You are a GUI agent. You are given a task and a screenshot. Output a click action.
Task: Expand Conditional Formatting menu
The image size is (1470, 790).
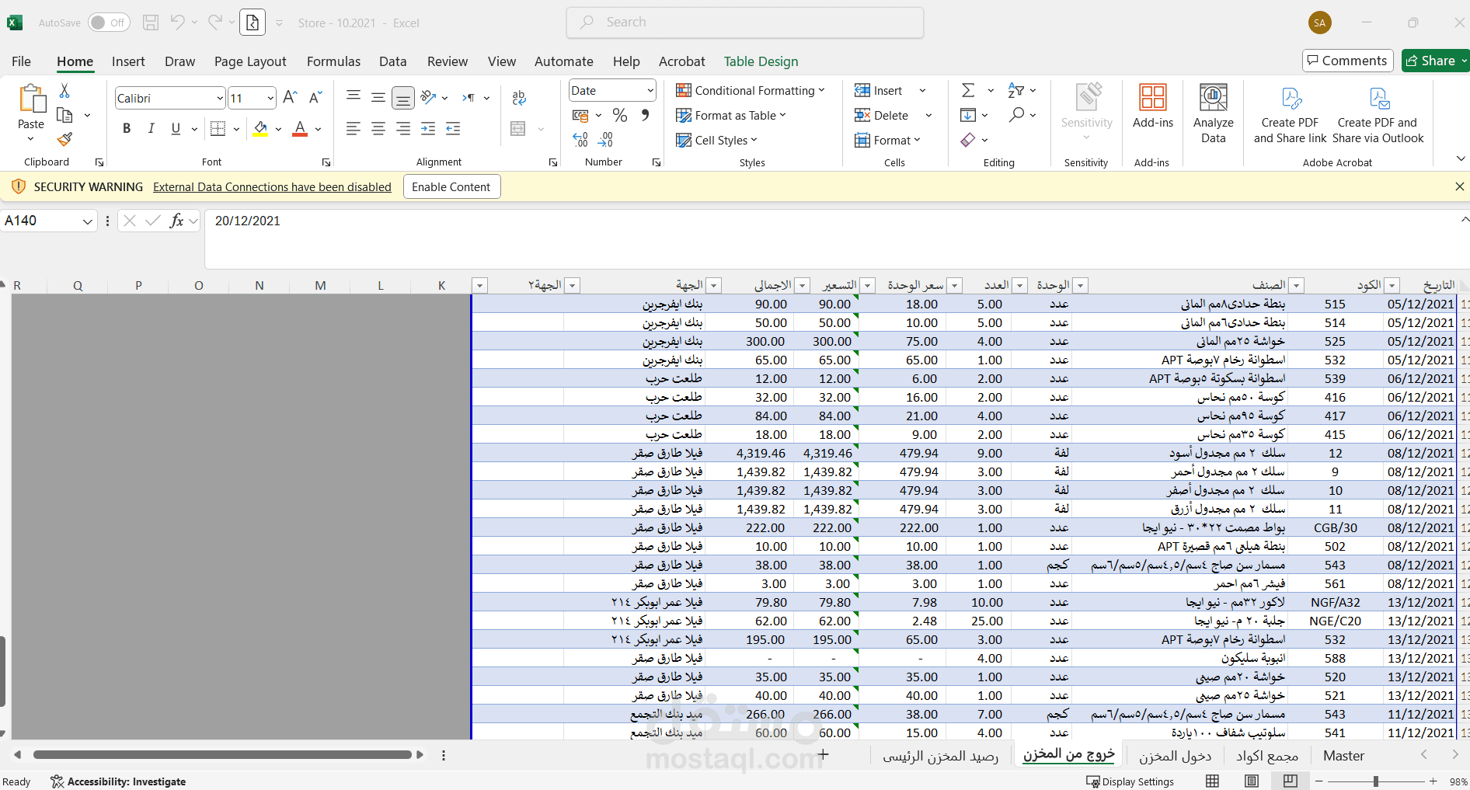coord(751,90)
